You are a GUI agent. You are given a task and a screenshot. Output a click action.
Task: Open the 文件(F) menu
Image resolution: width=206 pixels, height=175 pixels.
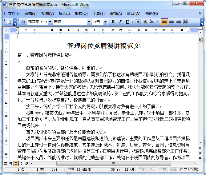(x=14, y=14)
